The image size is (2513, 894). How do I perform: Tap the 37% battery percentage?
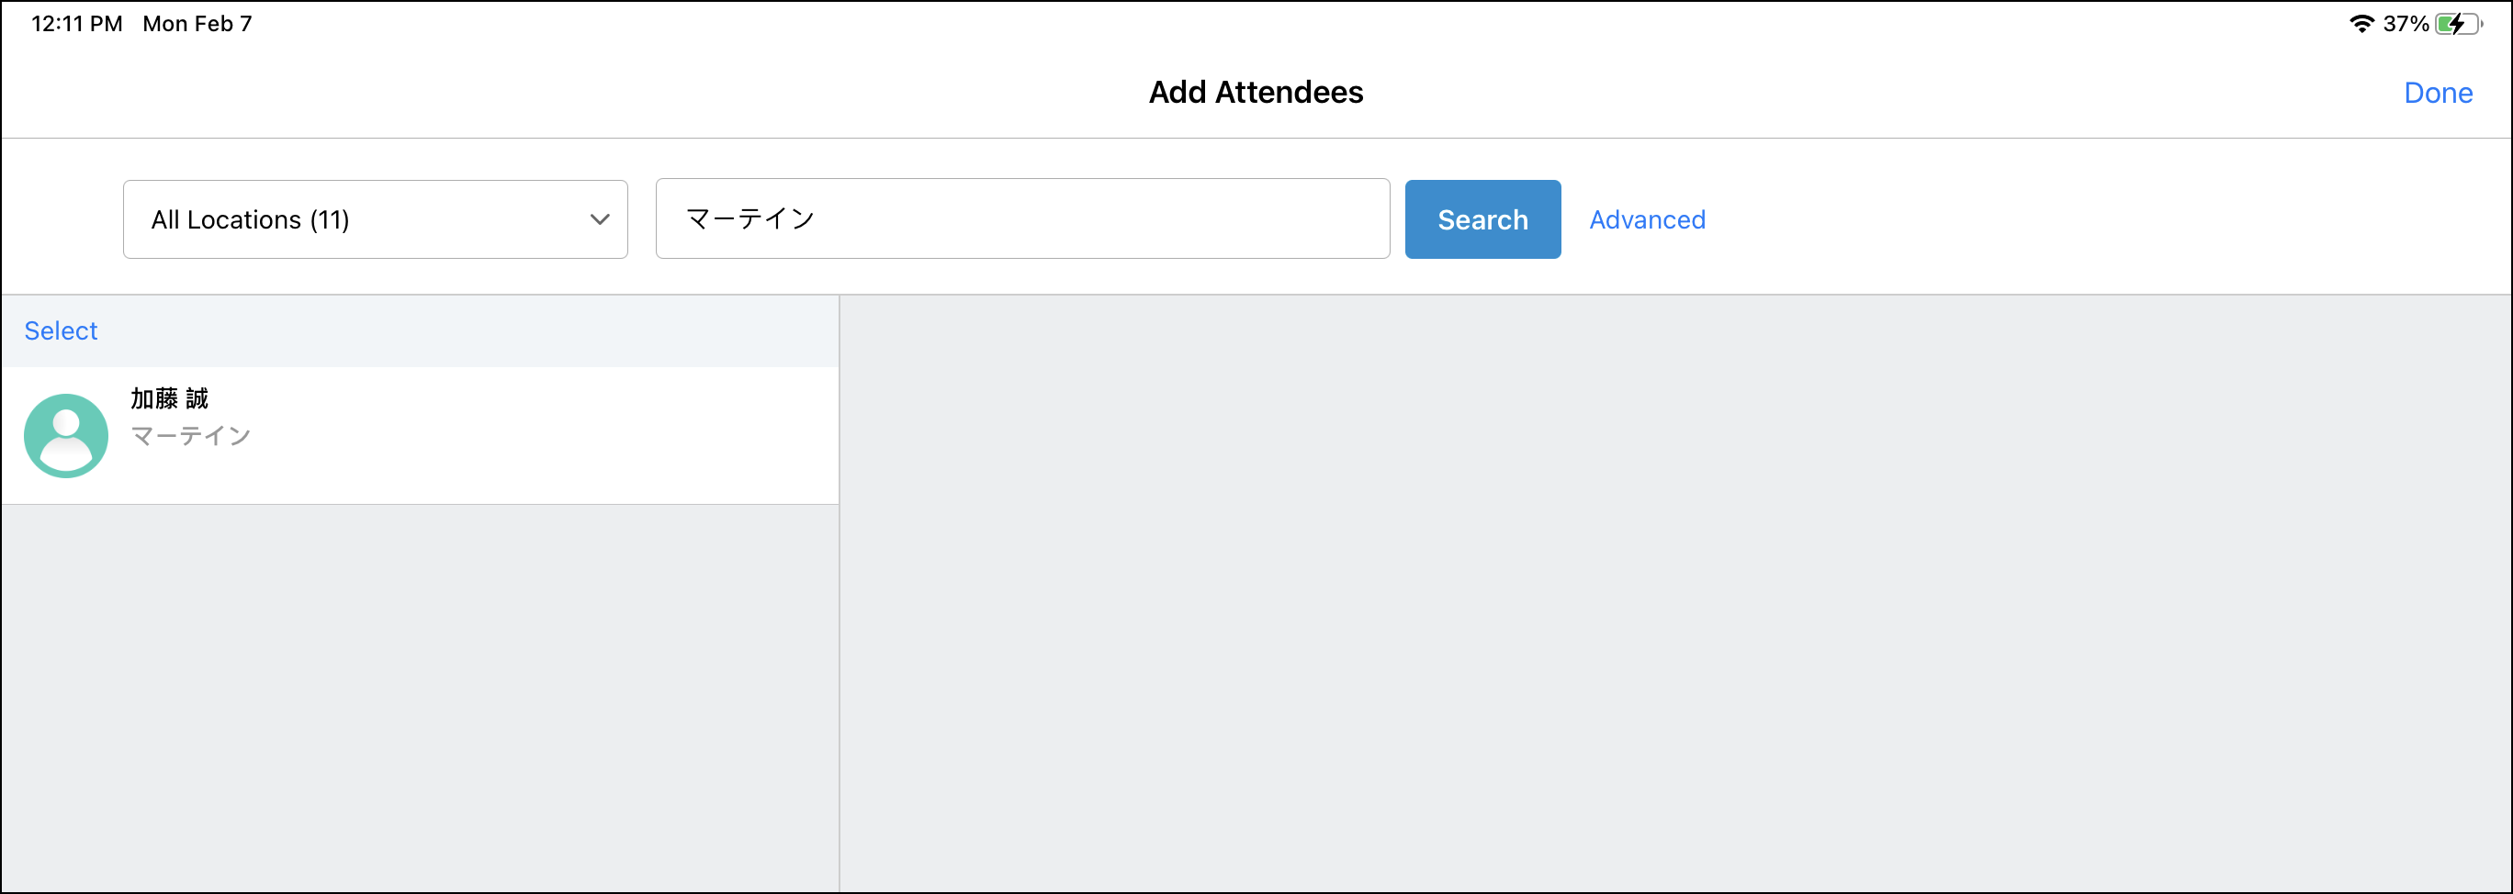[x=2405, y=23]
